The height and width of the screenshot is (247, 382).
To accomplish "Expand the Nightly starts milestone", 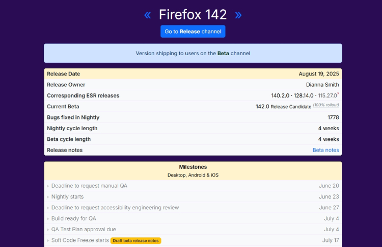I will (65, 196).
